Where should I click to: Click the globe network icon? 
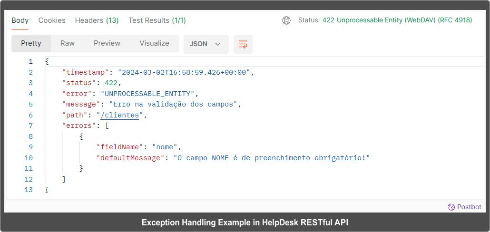[286, 20]
